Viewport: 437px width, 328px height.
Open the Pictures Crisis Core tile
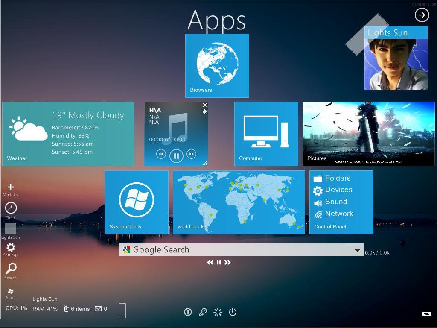(x=369, y=134)
